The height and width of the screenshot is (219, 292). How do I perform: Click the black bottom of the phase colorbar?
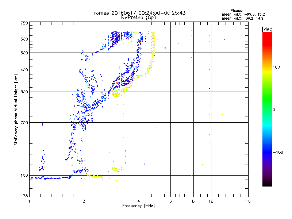(267, 184)
